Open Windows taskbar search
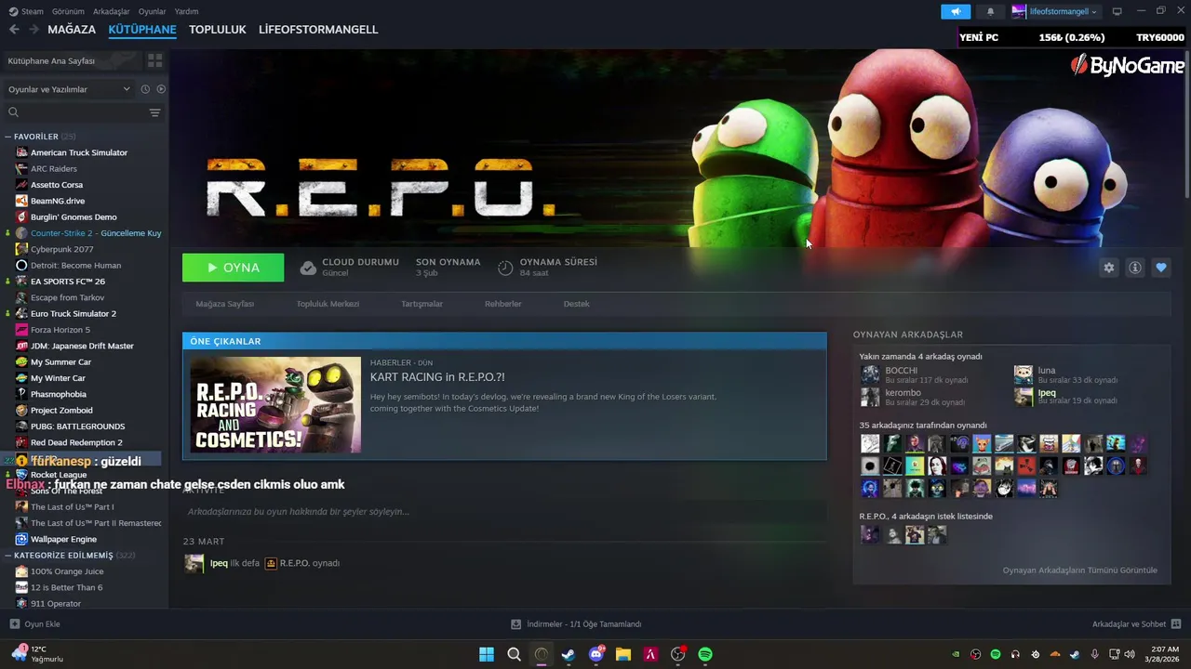The height and width of the screenshot is (669, 1191). [x=514, y=654]
